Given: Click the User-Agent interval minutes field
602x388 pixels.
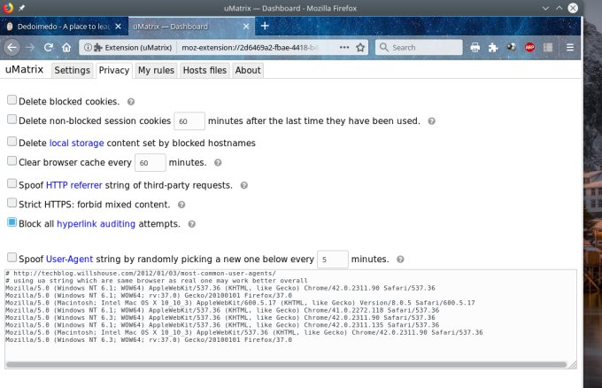Looking at the screenshot, I should click(x=333, y=260).
